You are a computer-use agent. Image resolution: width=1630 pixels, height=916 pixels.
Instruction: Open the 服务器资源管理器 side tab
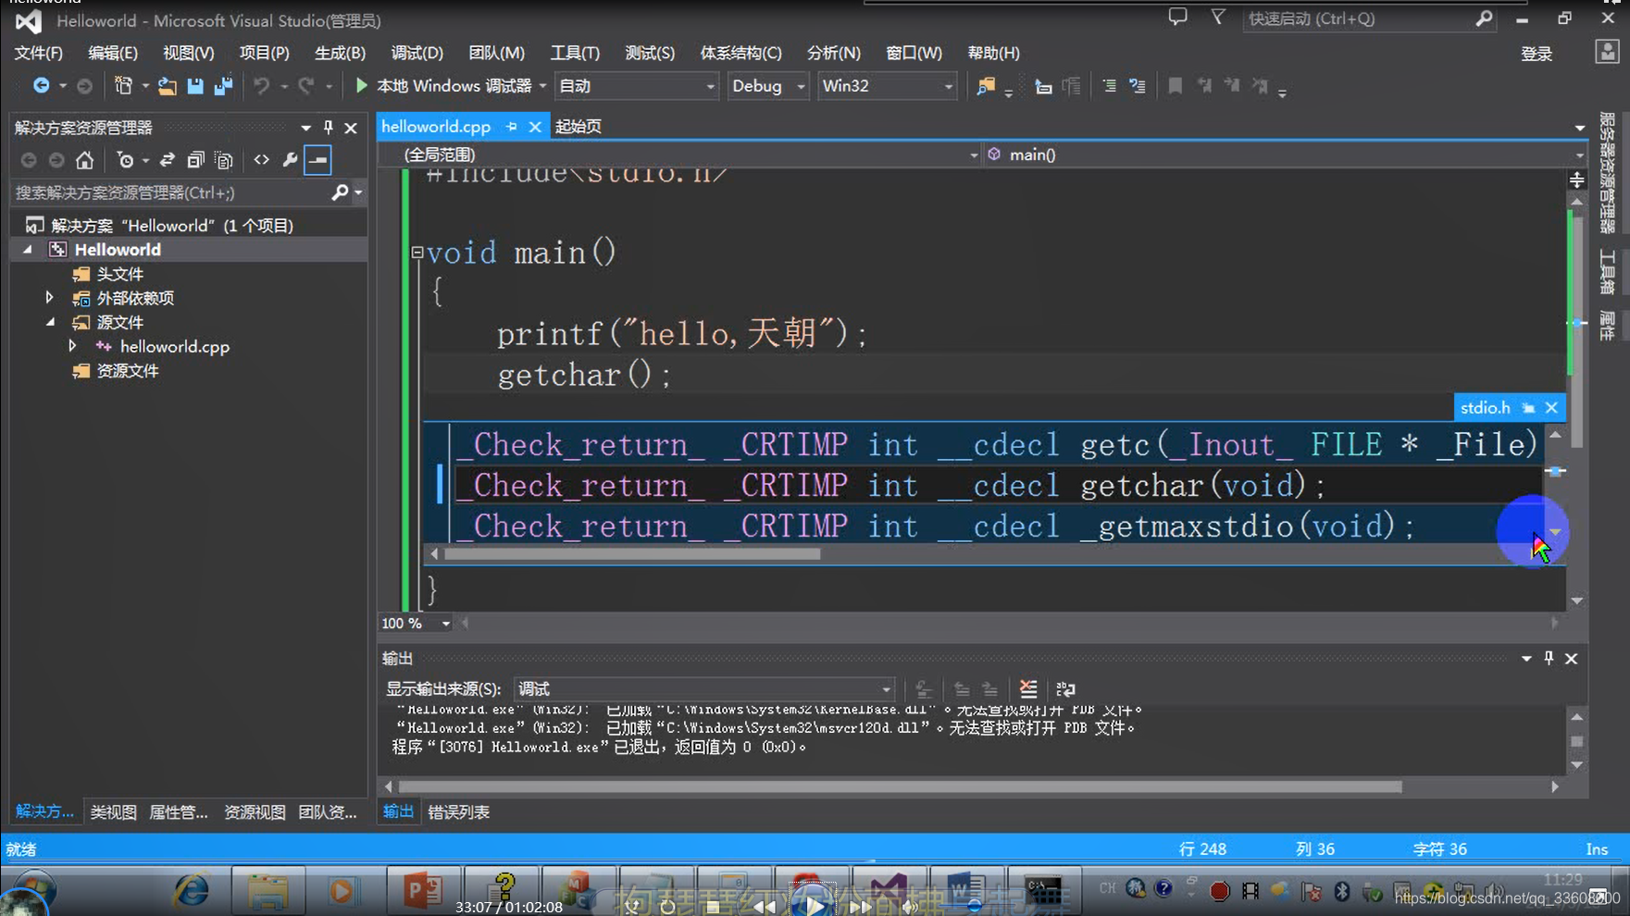1608,173
